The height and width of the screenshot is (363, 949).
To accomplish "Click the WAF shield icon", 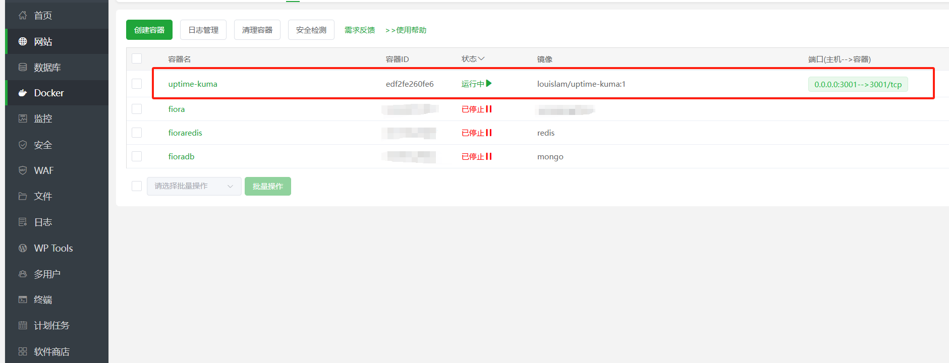I will [23, 170].
